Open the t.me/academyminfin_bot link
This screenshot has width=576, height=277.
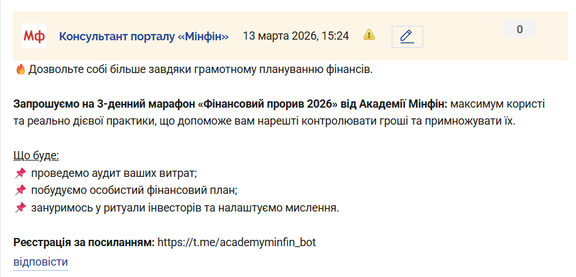(x=236, y=242)
